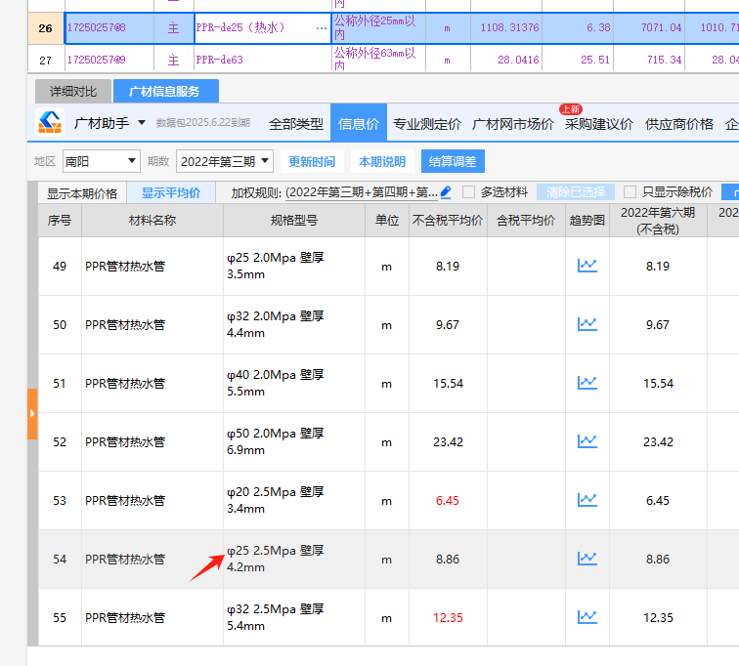Click the 广材助手 logo icon
This screenshot has height=666, width=739.
(x=50, y=122)
